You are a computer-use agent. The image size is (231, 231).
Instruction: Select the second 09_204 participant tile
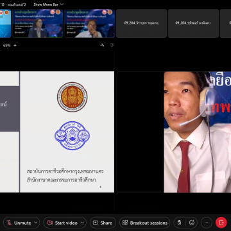[x=193, y=23]
